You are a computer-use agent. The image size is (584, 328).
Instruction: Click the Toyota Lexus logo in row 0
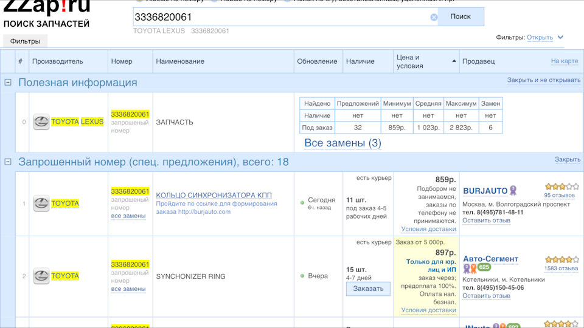[x=41, y=122]
